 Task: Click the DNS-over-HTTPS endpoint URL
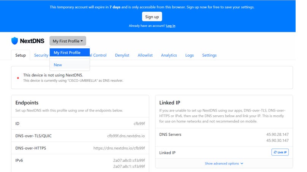[119, 148]
